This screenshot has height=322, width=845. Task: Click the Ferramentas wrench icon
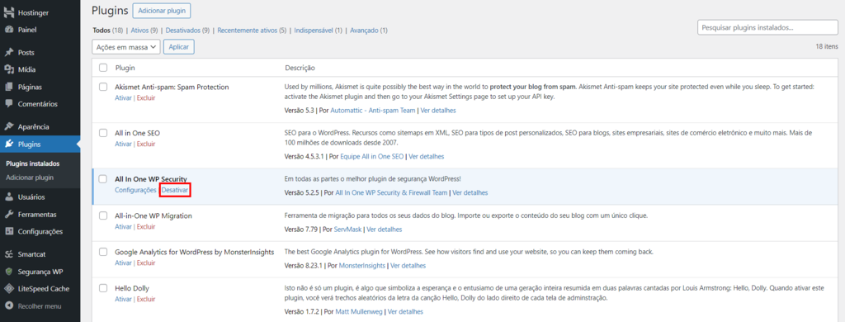click(x=8, y=214)
